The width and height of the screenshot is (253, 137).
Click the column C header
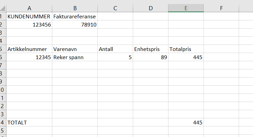115,8
